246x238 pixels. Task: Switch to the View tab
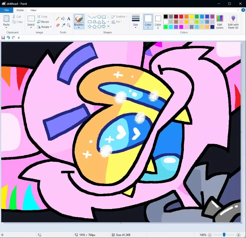pyautogui.click(x=33, y=10)
